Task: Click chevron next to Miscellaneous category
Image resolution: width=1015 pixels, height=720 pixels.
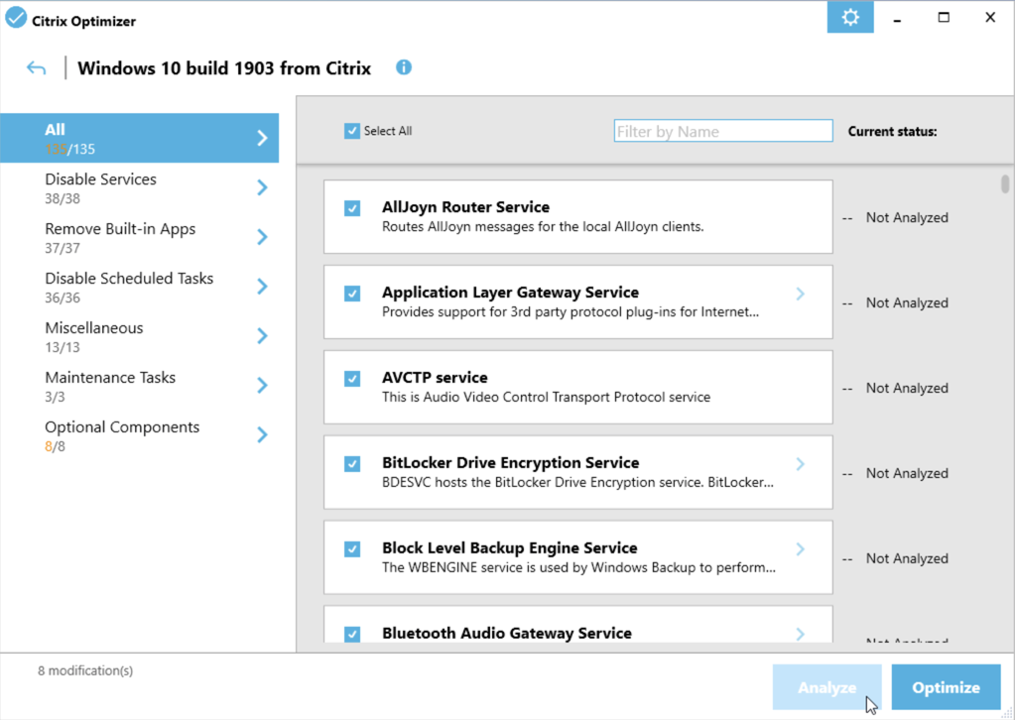Action: (x=262, y=336)
